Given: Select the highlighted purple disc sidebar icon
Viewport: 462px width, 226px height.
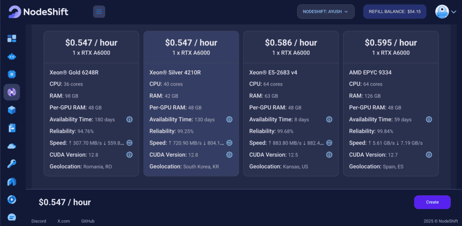Looking at the screenshot, I should 12,92.
